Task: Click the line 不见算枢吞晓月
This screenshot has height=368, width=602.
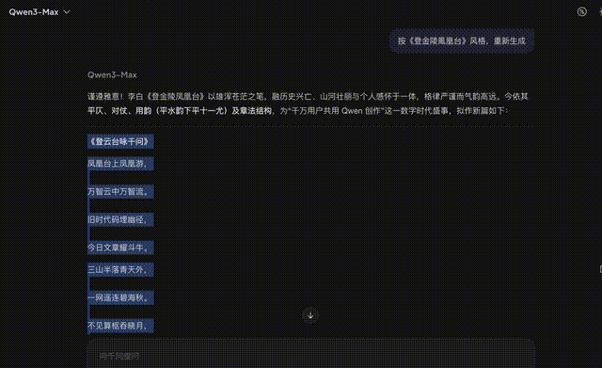Action: (120, 326)
